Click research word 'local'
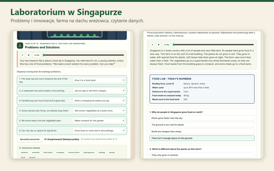 23,157
